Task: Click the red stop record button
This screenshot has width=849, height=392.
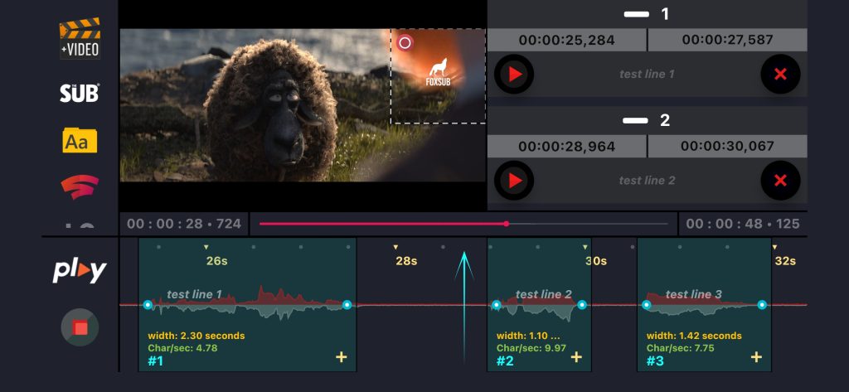Action: [x=80, y=327]
